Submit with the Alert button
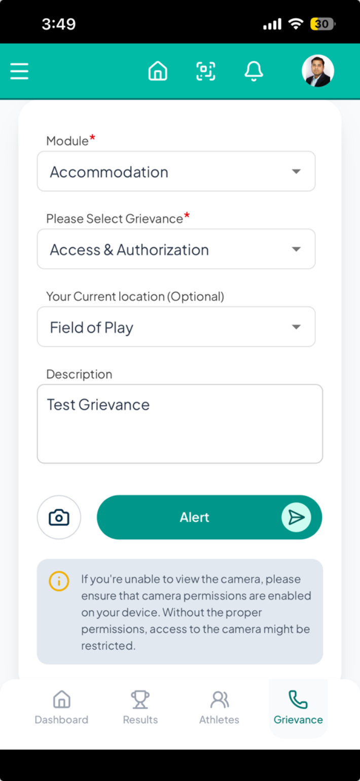Screen dimensions: 360x781 (x=209, y=517)
